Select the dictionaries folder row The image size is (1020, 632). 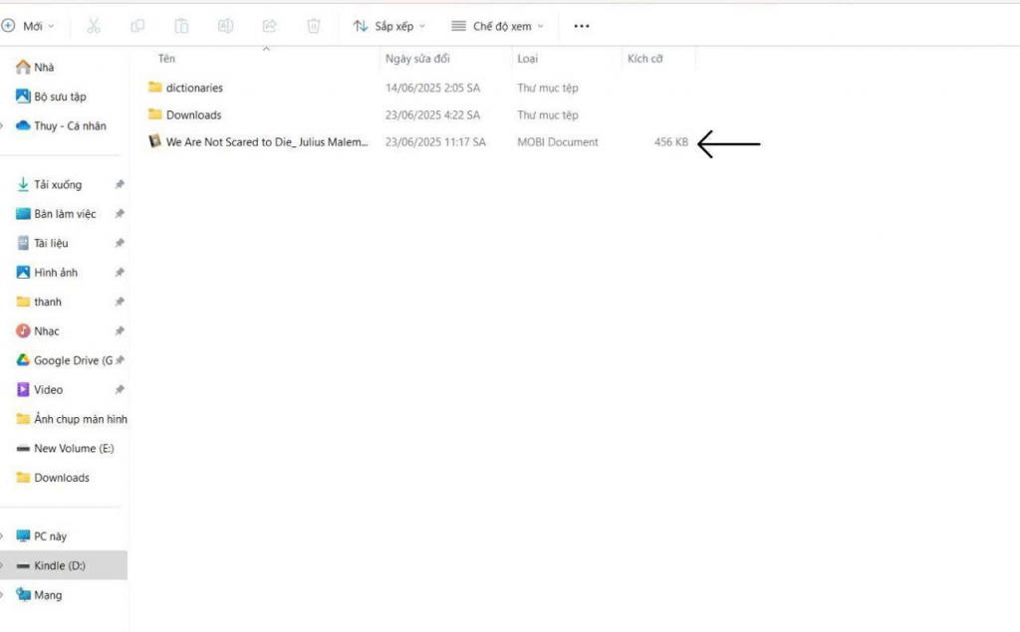419,88
